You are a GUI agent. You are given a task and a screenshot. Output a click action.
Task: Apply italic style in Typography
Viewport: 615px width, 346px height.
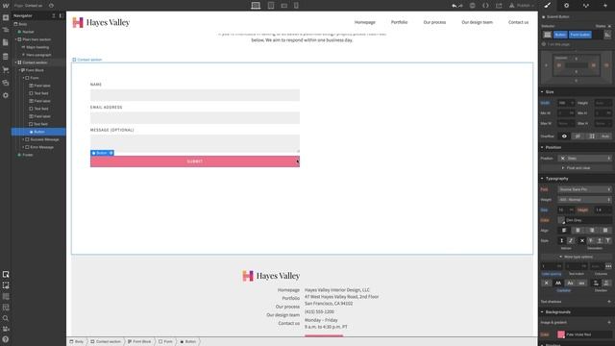[571, 240]
